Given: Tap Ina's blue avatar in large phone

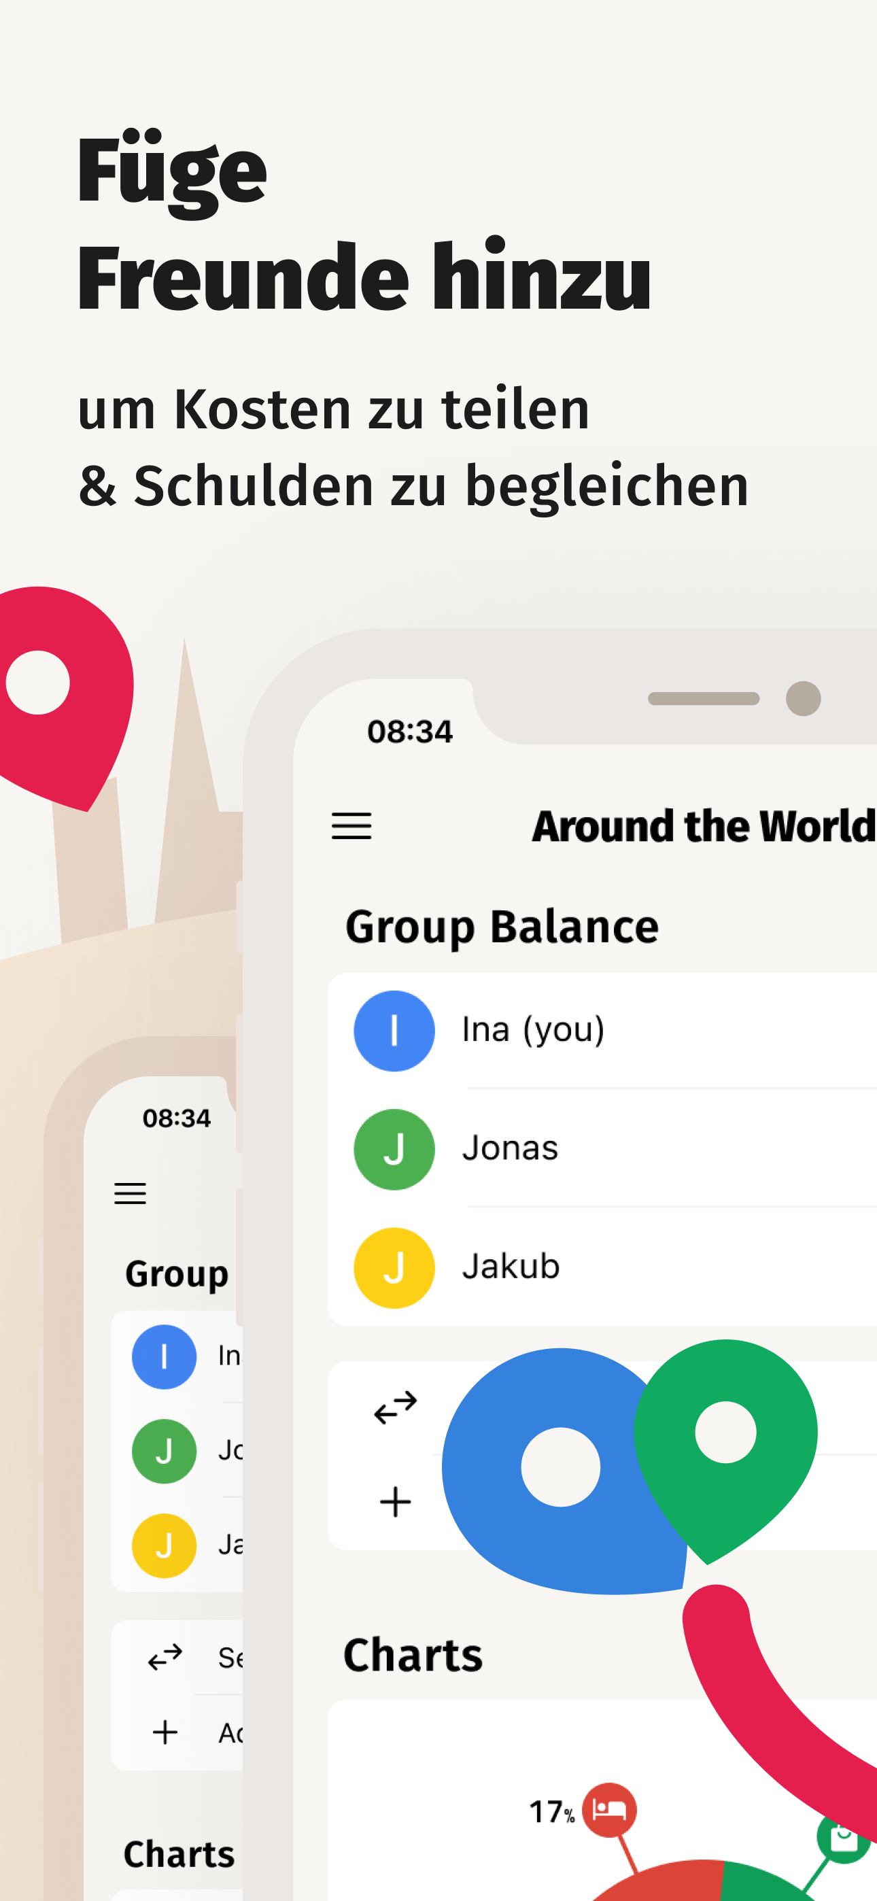Looking at the screenshot, I should 394,1030.
